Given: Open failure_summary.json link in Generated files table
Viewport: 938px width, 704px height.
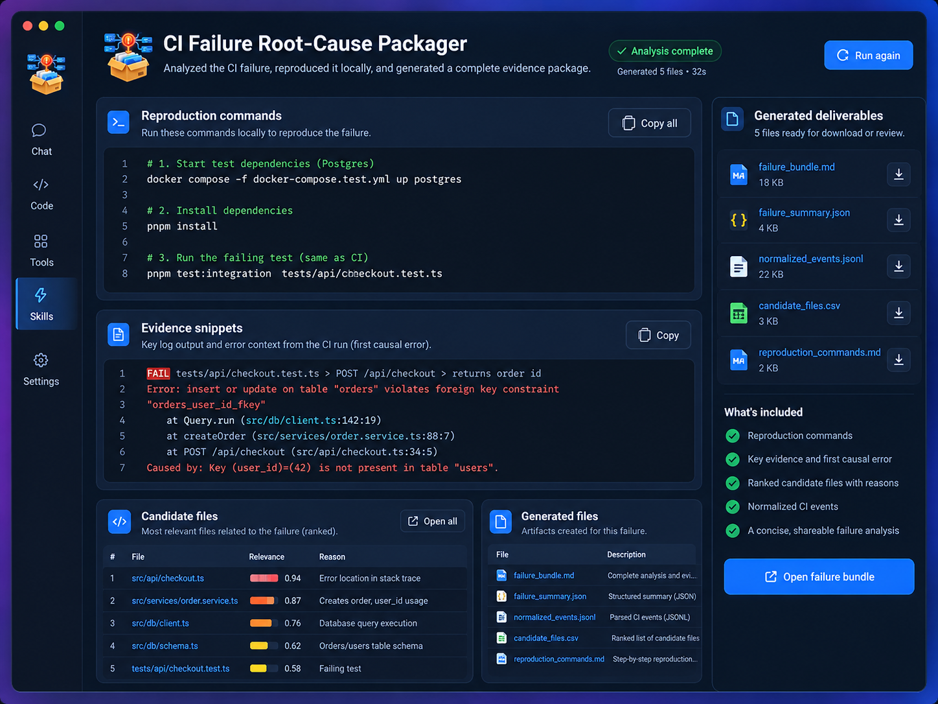Looking at the screenshot, I should 550,596.
